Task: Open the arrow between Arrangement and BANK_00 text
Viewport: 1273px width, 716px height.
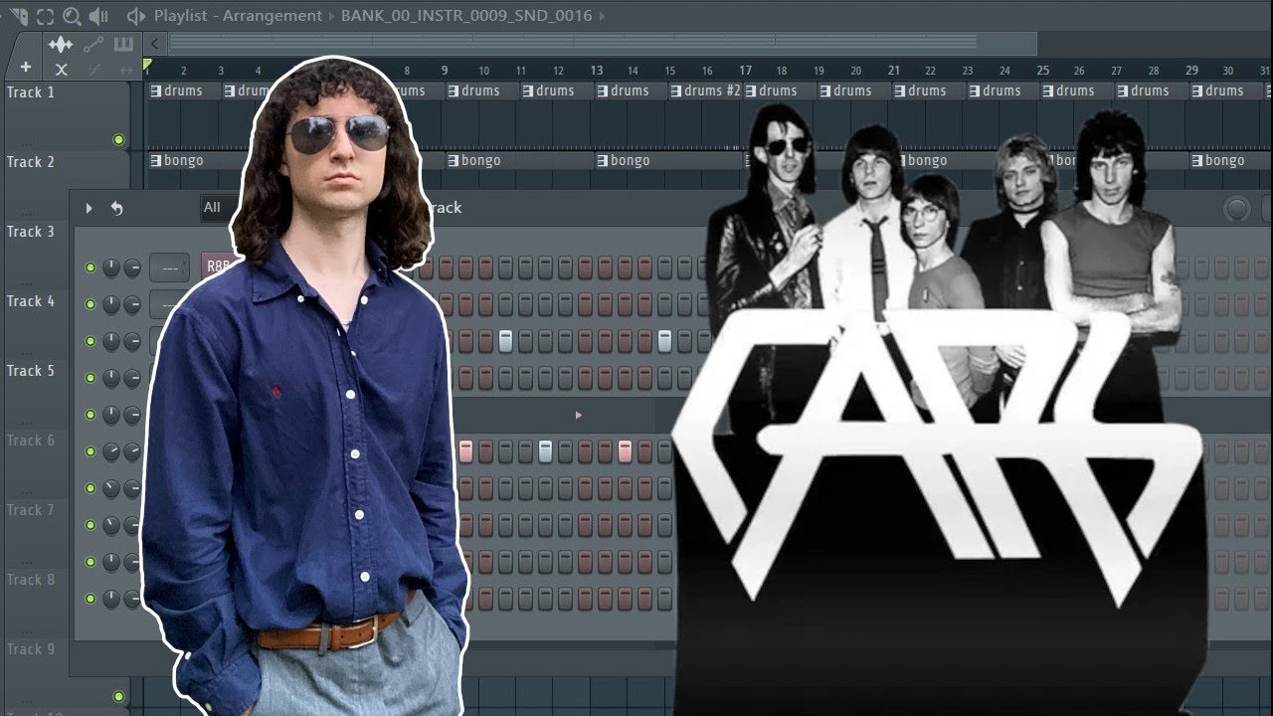Action: coord(331,16)
